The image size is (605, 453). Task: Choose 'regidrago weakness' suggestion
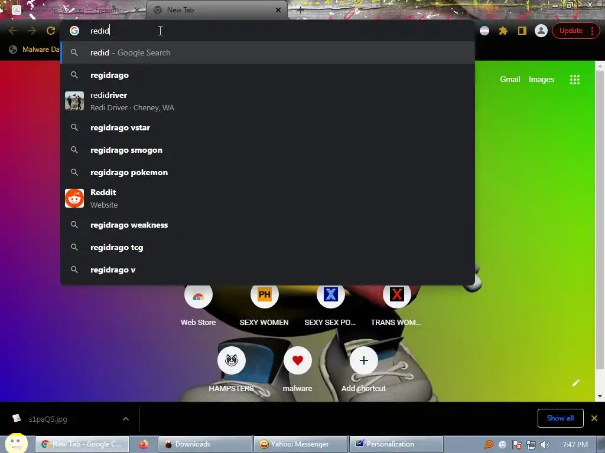[x=268, y=225]
